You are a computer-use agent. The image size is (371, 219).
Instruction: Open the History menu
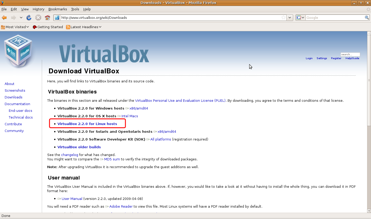point(38,9)
